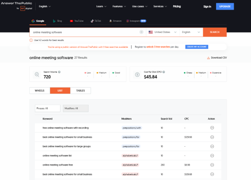The width and height of the screenshot is (251, 180).
Task: Click the 'alphabeticals/l' modifier tag
Action: 130,155
